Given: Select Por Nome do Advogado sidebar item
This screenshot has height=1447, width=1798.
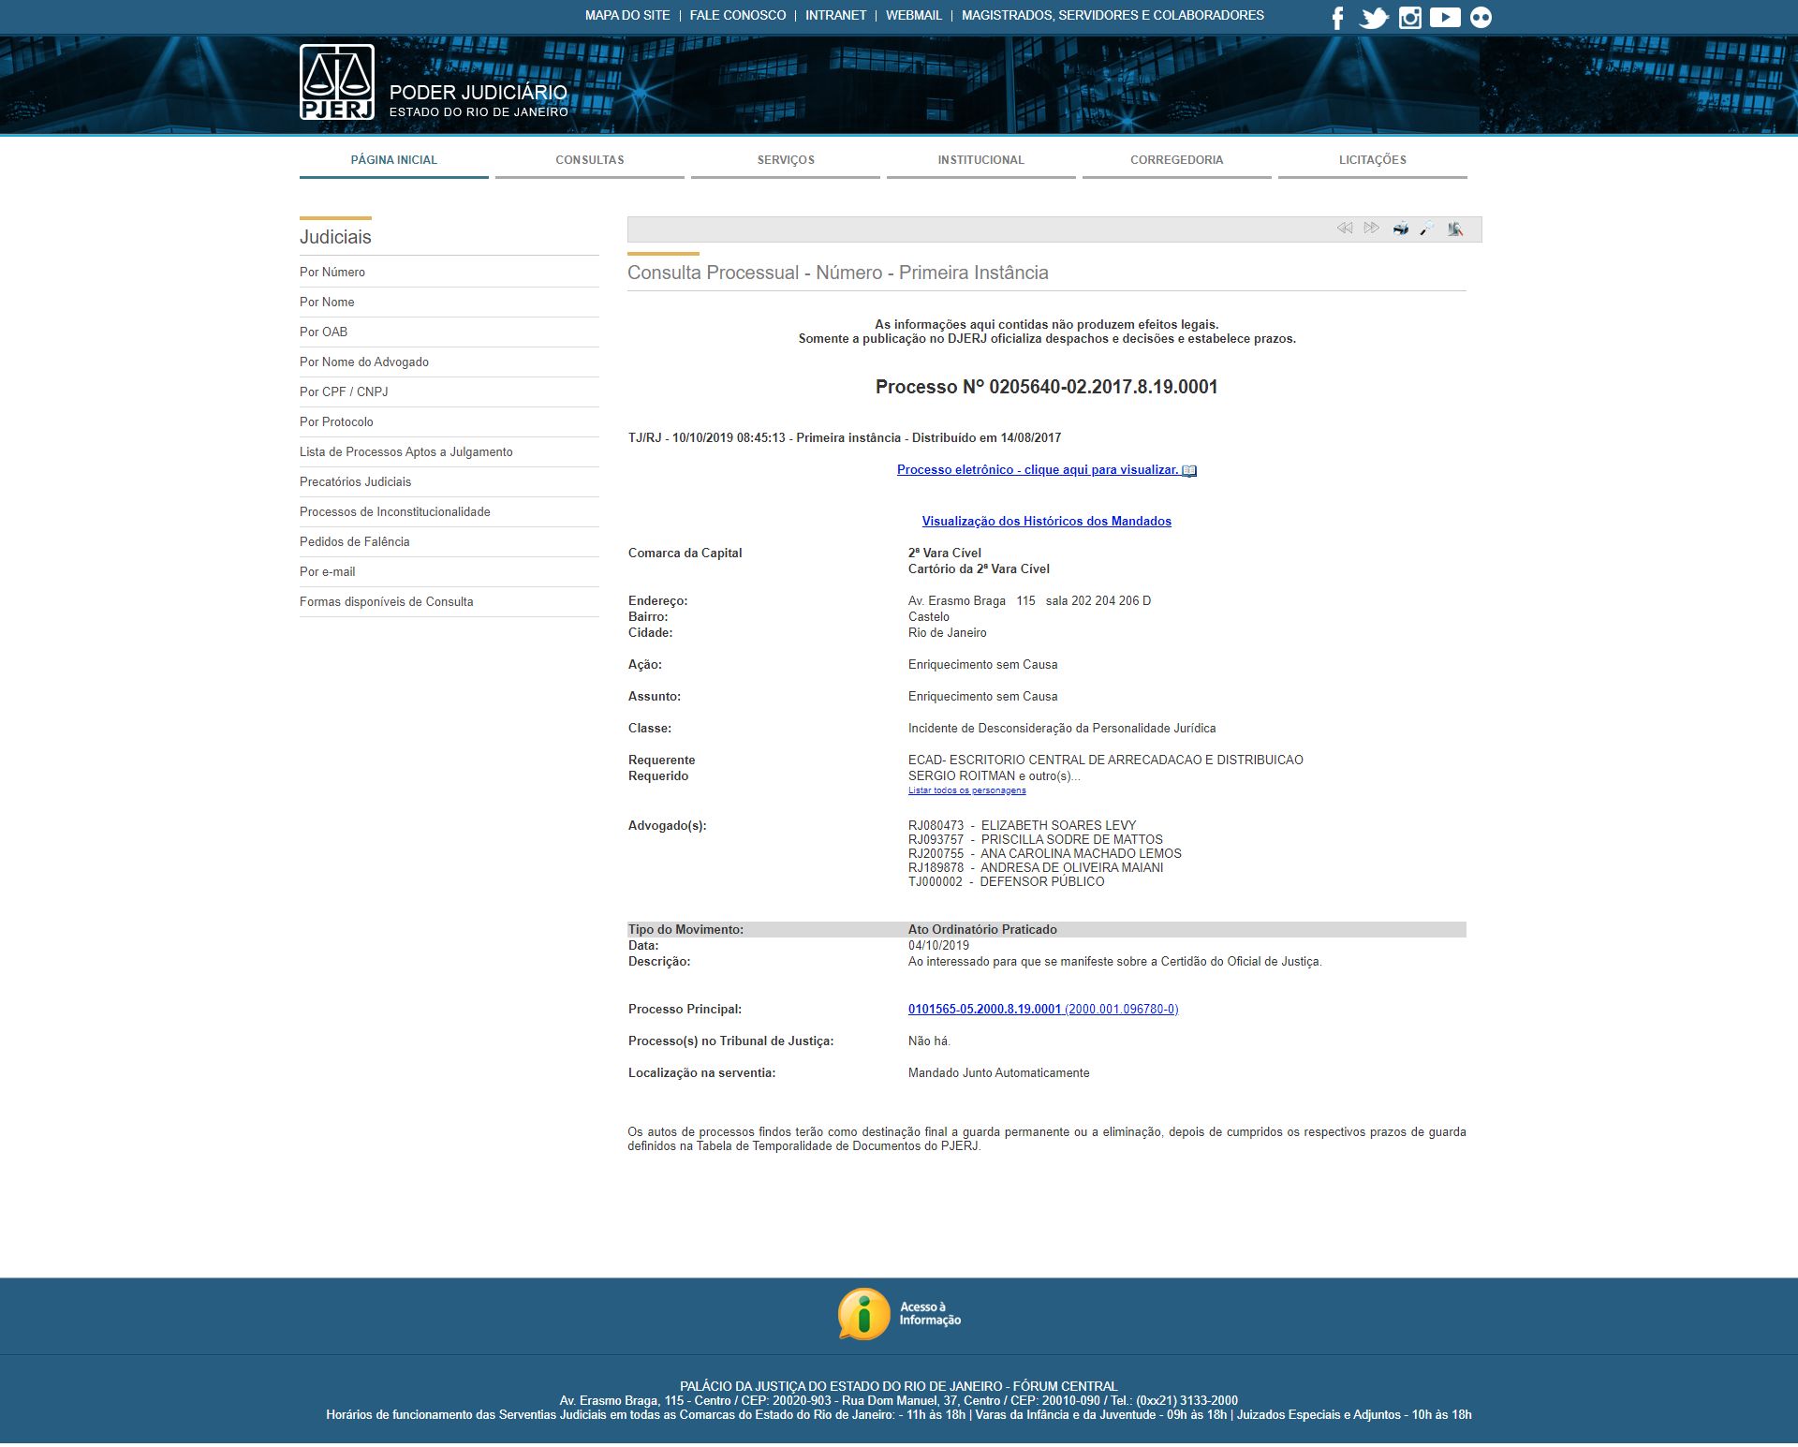Looking at the screenshot, I should click(364, 362).
